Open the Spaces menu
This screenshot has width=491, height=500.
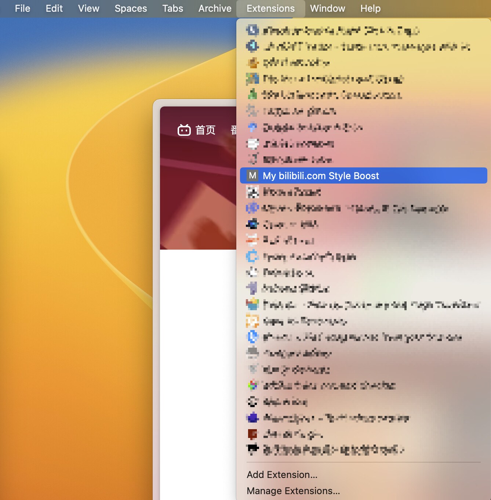(131, 8)
